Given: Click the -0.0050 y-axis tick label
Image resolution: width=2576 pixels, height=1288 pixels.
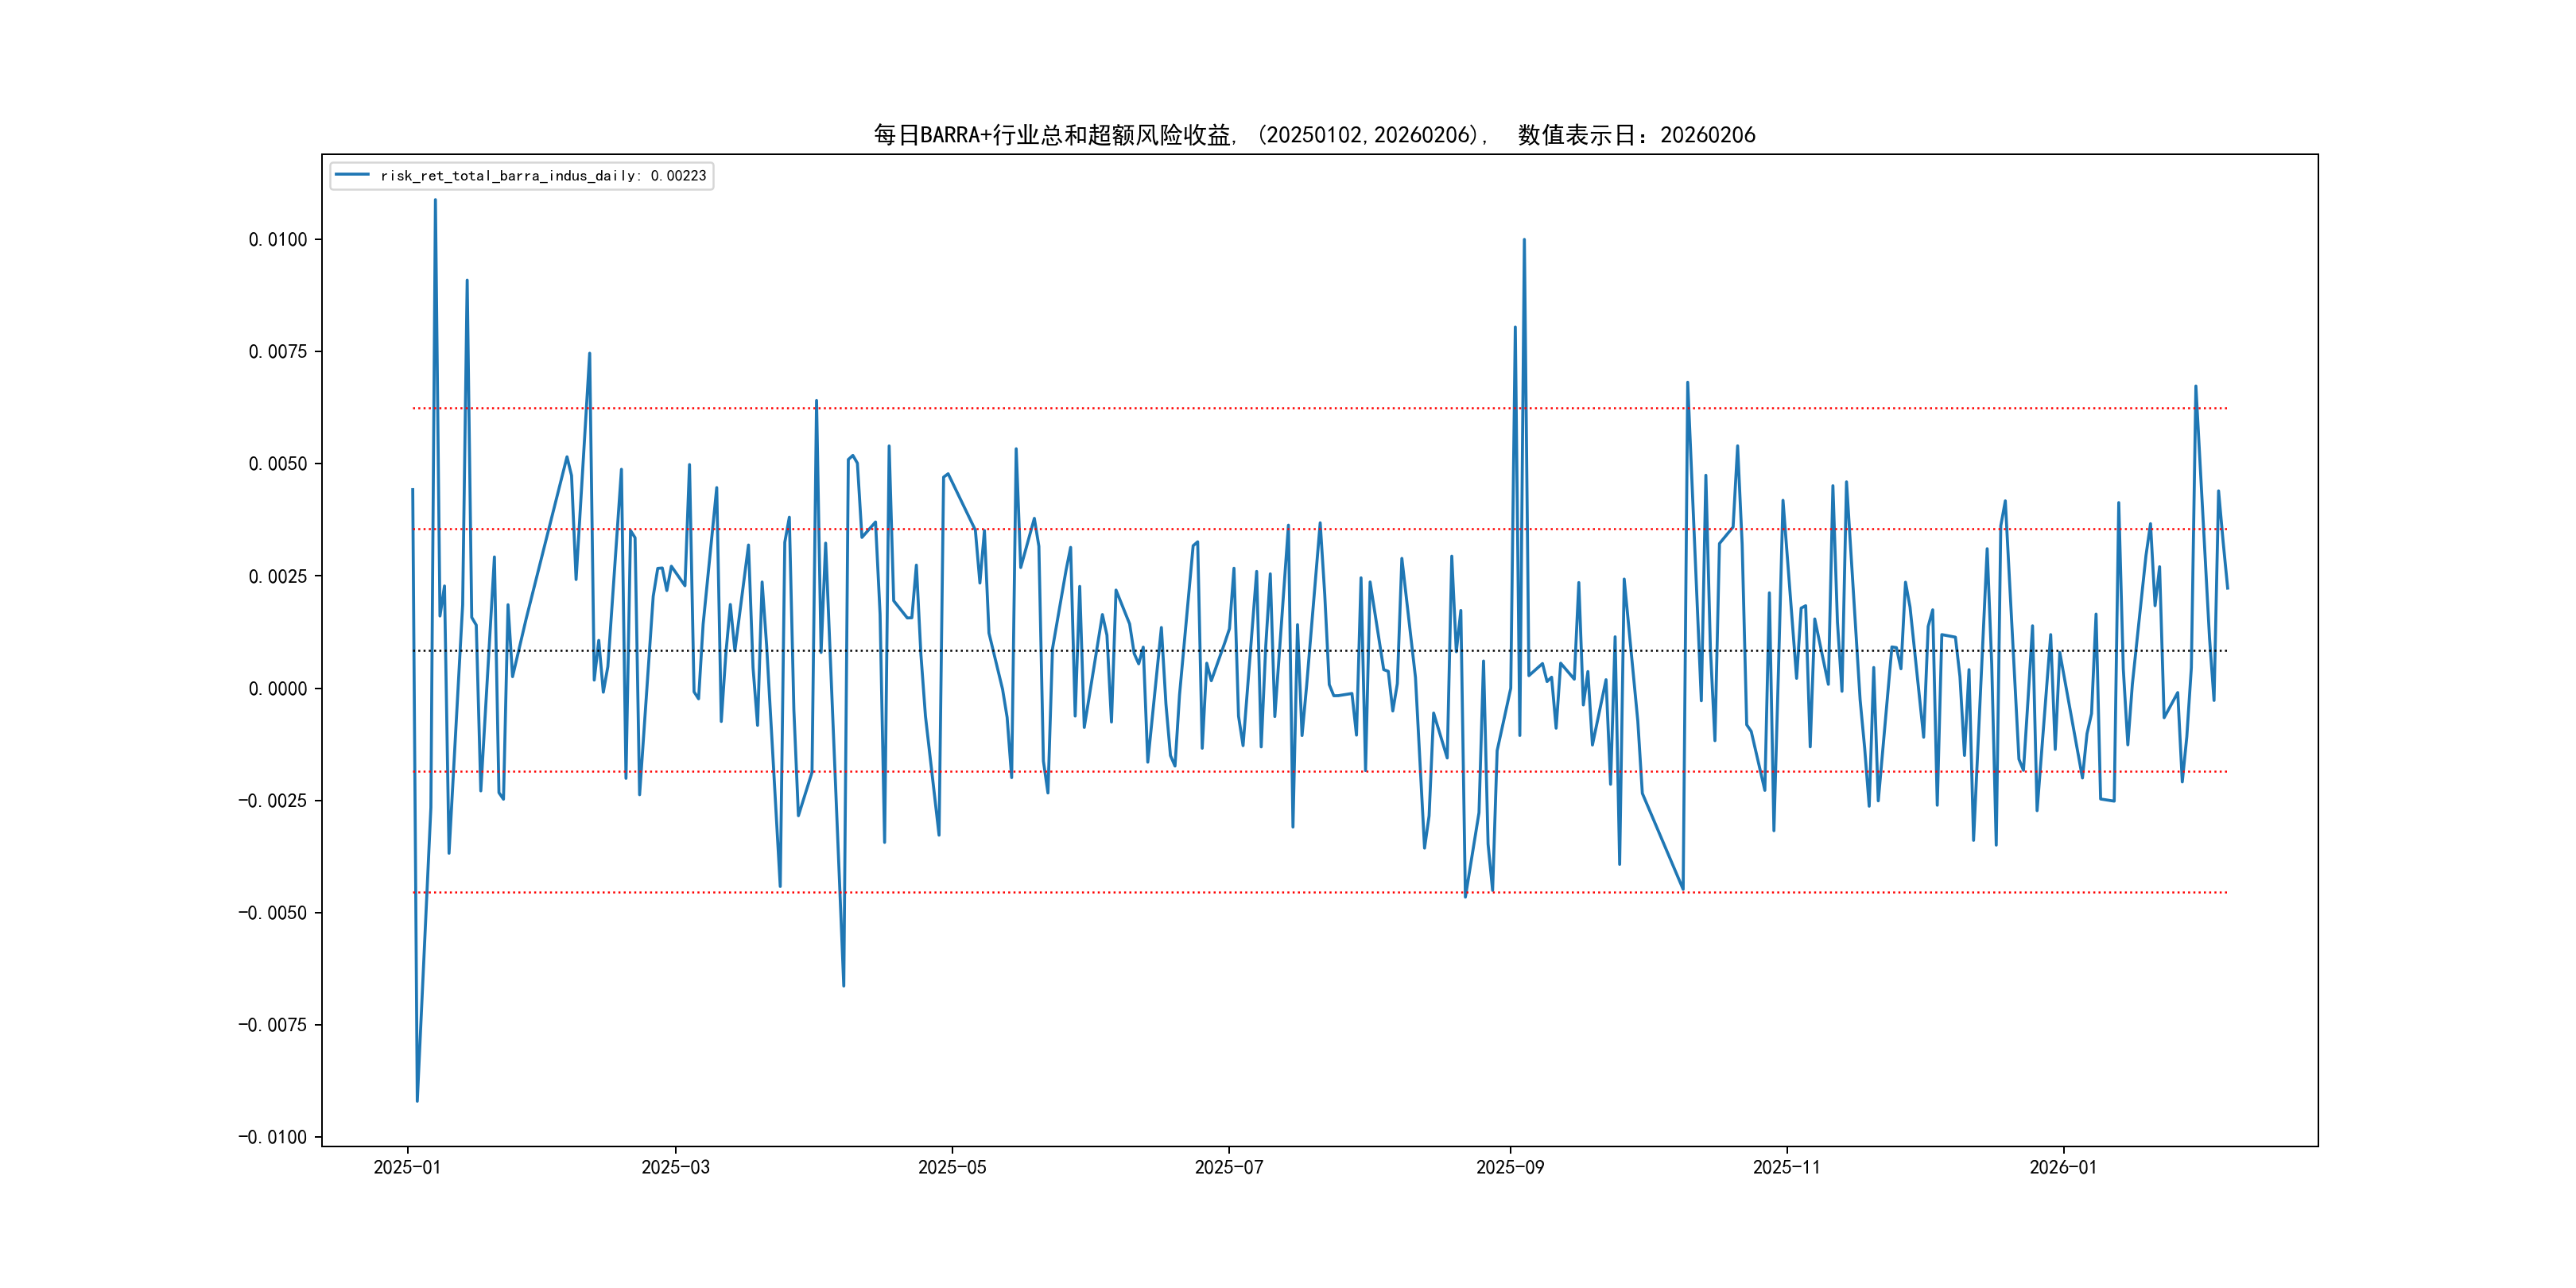Looking at the screenshot, I should point(272,912).
